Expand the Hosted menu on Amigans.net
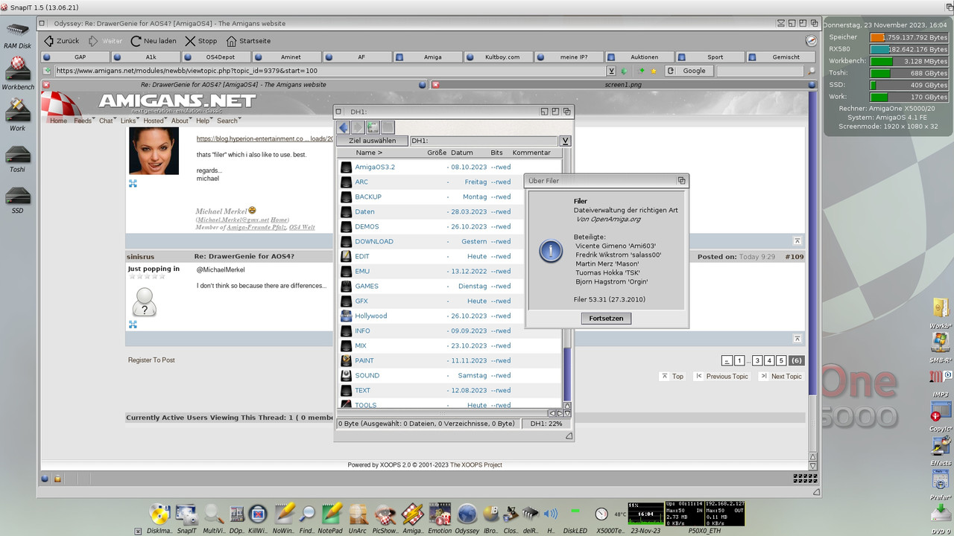This screenshot has height=536, width=954. point(156,121)
